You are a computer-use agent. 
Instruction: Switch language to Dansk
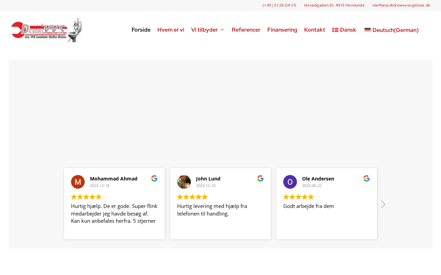point(344,30)
